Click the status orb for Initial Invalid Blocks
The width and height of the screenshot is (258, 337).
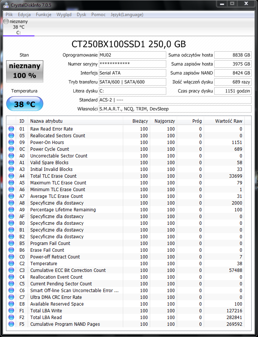pos(11,169)
